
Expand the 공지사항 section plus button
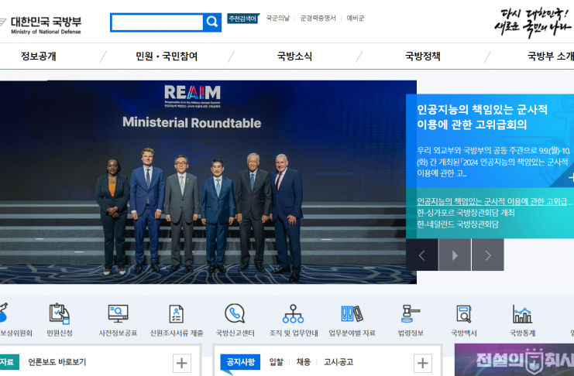423,363
